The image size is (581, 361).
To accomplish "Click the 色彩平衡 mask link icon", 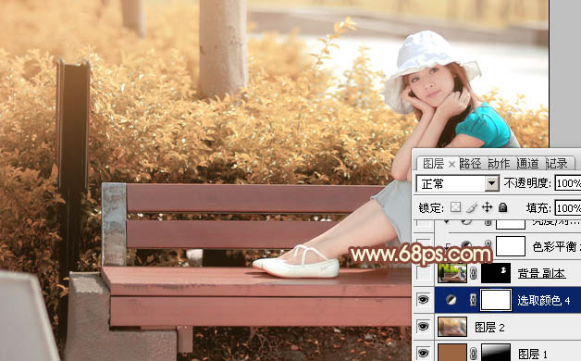I will 488,244.
